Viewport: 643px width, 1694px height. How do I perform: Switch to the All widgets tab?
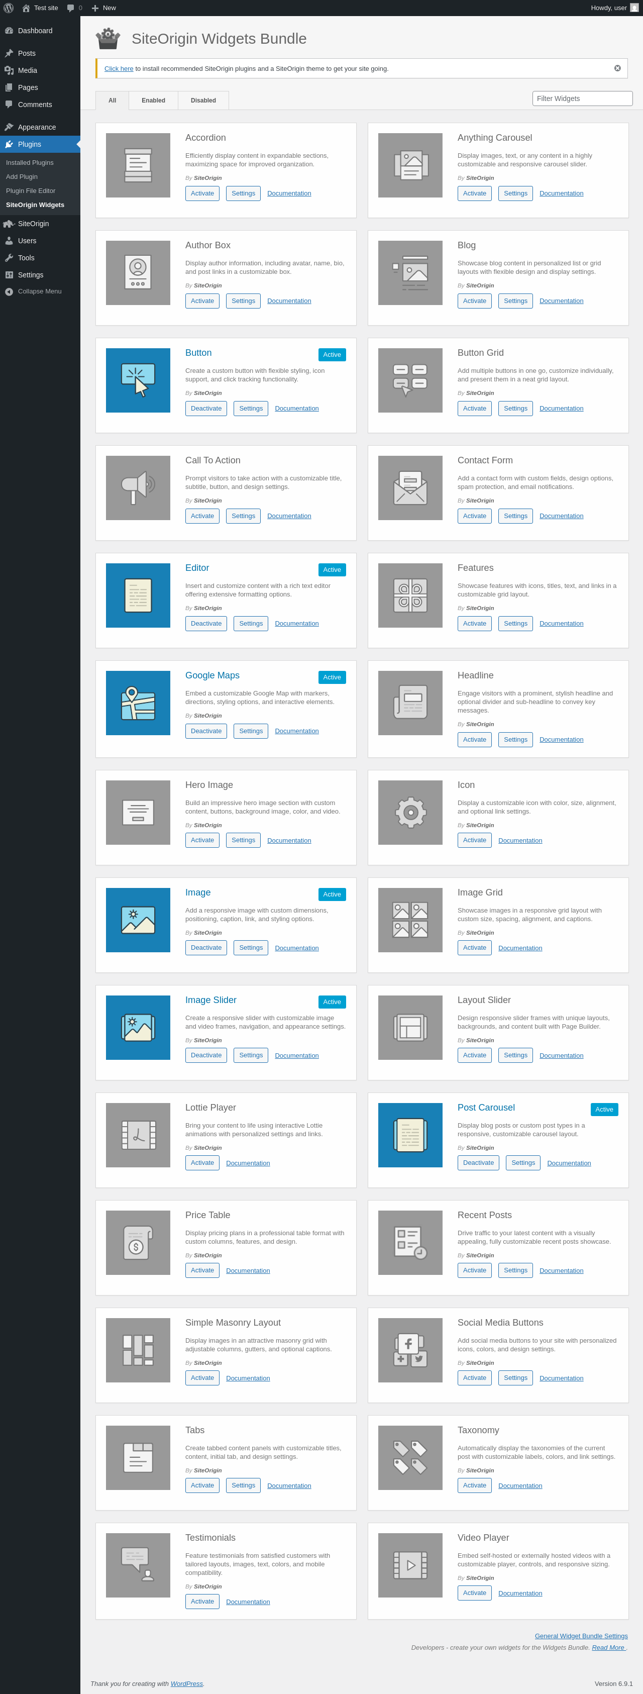[113, 101]
